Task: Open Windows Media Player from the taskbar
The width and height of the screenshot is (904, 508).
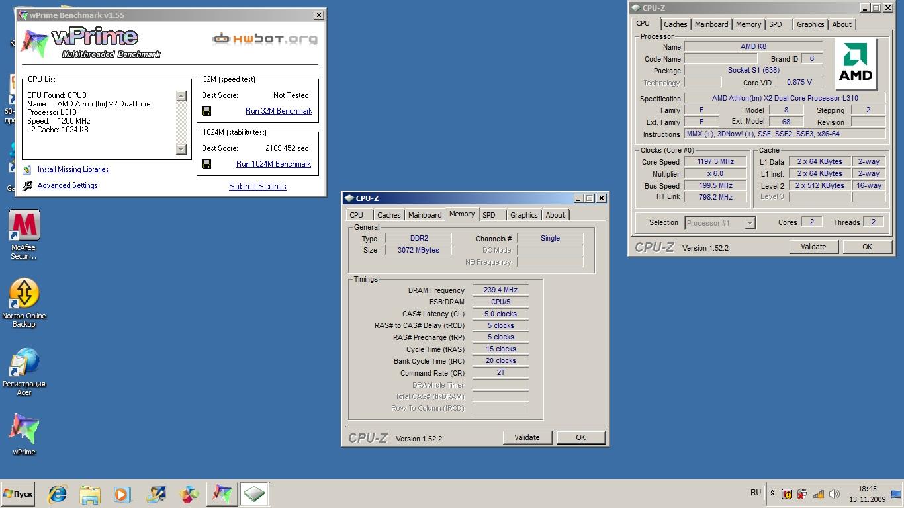Action: tap(122, 494)
